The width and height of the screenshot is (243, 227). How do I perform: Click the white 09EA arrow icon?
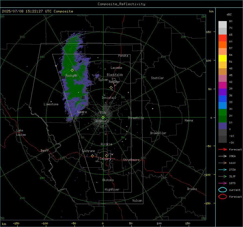click(x=222, y=156)
